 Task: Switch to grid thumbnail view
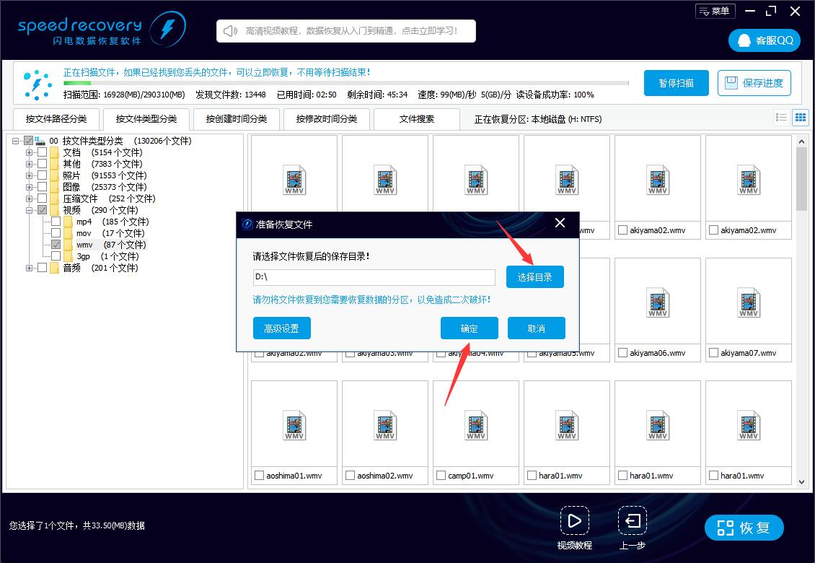tap(801, 117)
